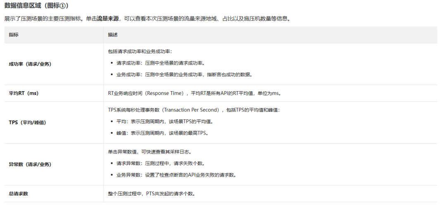Click the TPS系统每秒处理事务数 description line
The height and width of the screenshot is (213, 446).
click(194, 110)
